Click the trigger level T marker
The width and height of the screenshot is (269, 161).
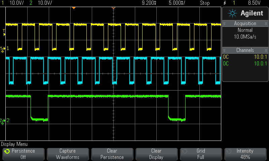4,32
